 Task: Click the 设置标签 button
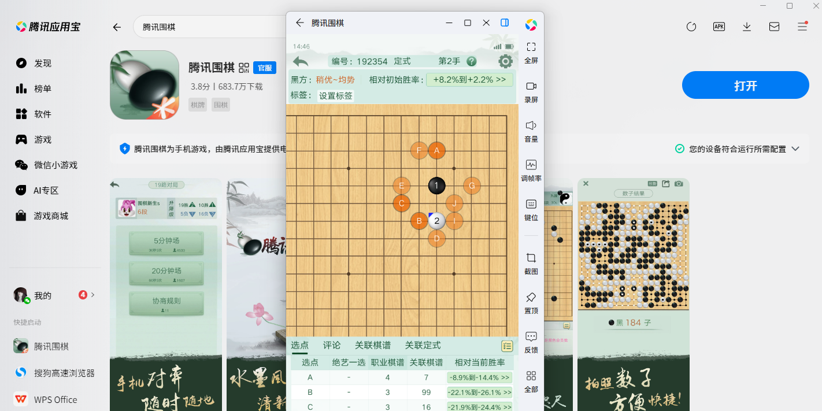[336, 95]
